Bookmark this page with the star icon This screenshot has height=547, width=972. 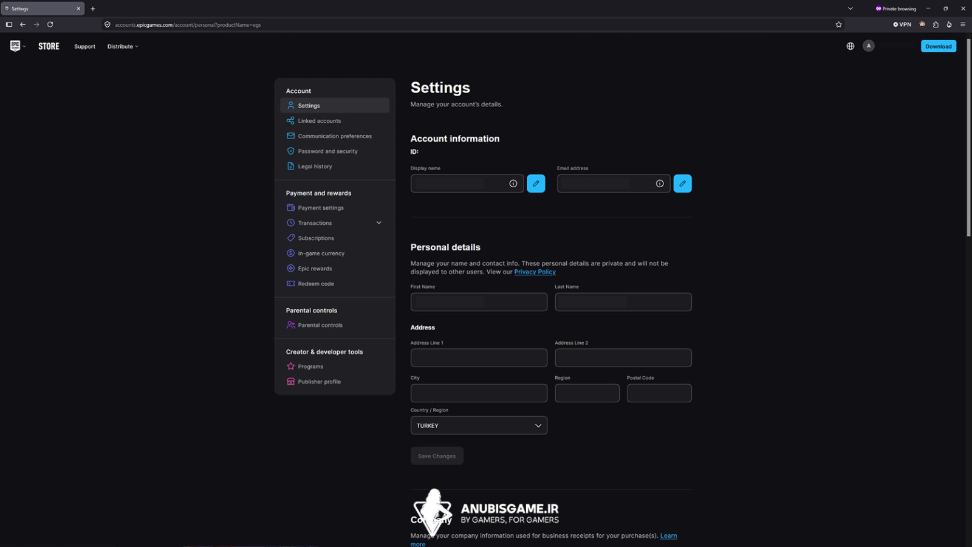point(839,25)
